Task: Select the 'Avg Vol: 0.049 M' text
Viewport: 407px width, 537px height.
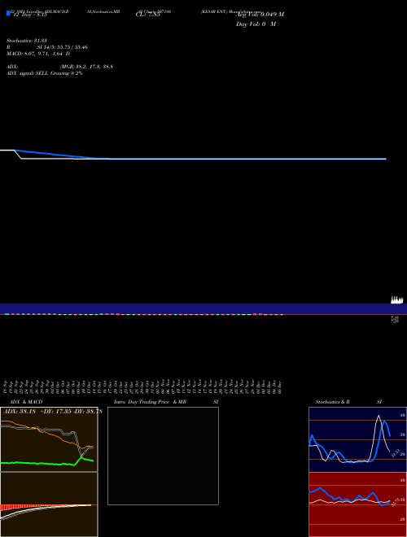Action: click(260, 15)
